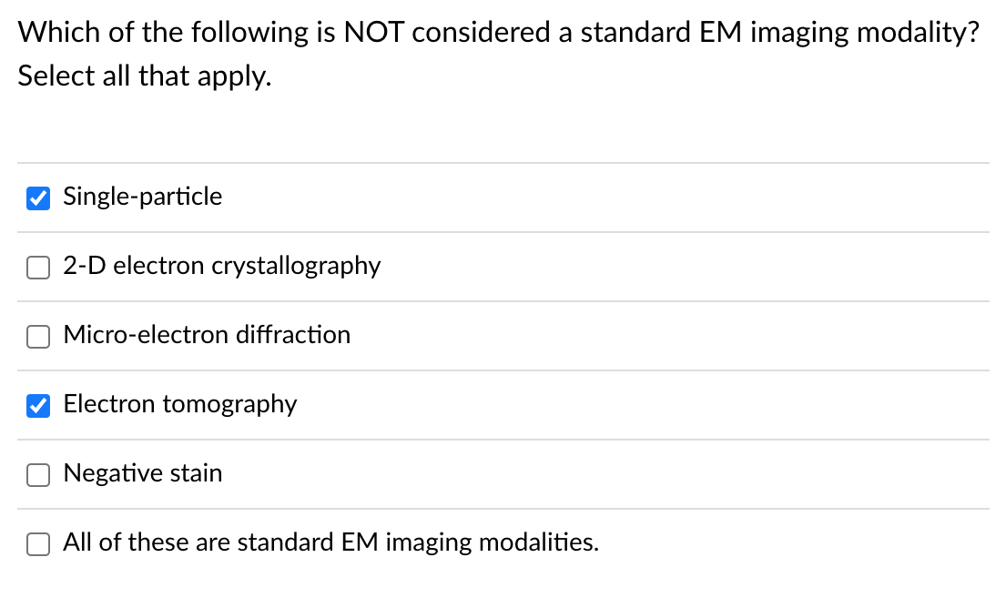996x598 pixels.
Task: Select the Electron tomography answer label
Action: tap(179, 404)
